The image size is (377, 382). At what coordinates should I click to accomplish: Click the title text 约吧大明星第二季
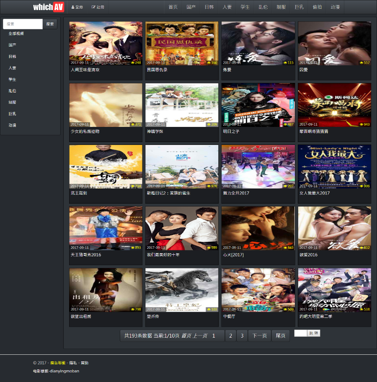coord(315,316)
